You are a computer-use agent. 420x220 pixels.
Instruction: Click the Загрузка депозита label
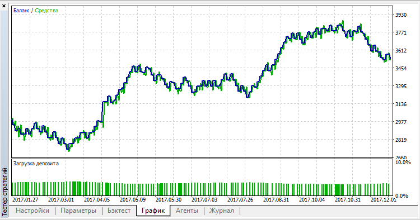(36, 164)
